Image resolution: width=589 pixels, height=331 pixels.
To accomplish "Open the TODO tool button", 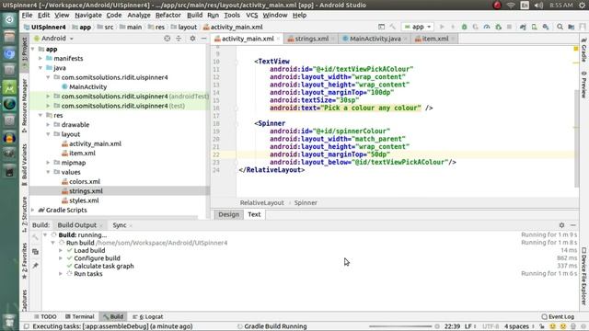I will pos(45,316).
